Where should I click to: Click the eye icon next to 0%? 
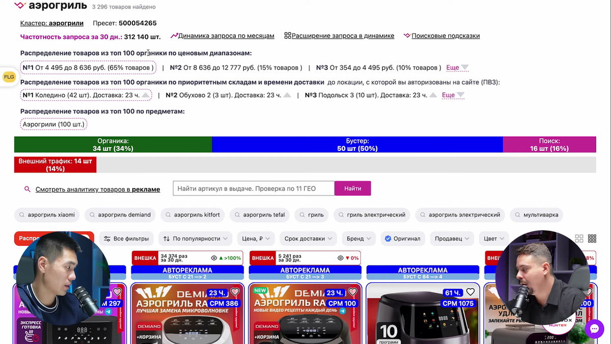340,258
